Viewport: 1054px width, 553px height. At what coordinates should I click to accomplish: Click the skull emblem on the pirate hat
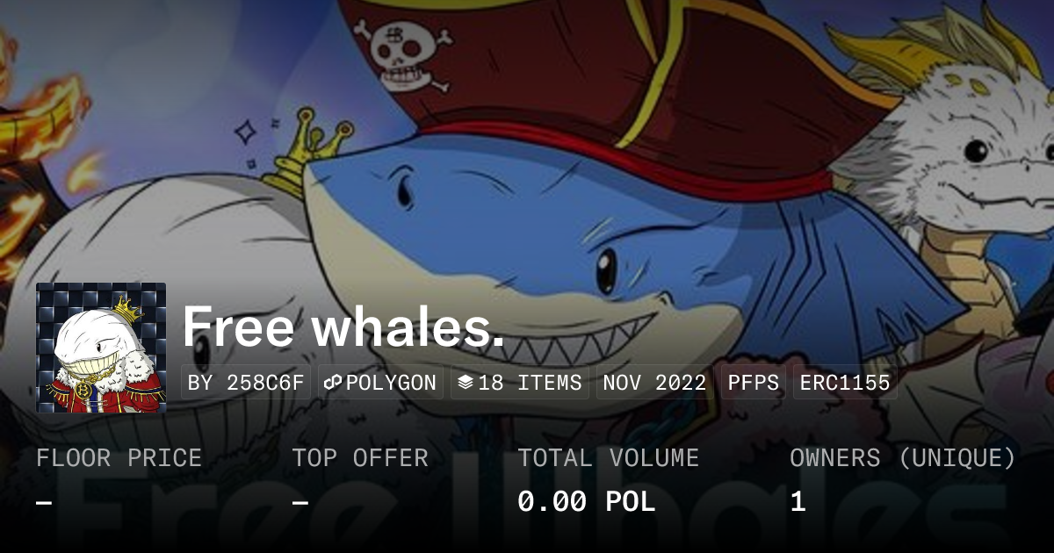point(404,53)
